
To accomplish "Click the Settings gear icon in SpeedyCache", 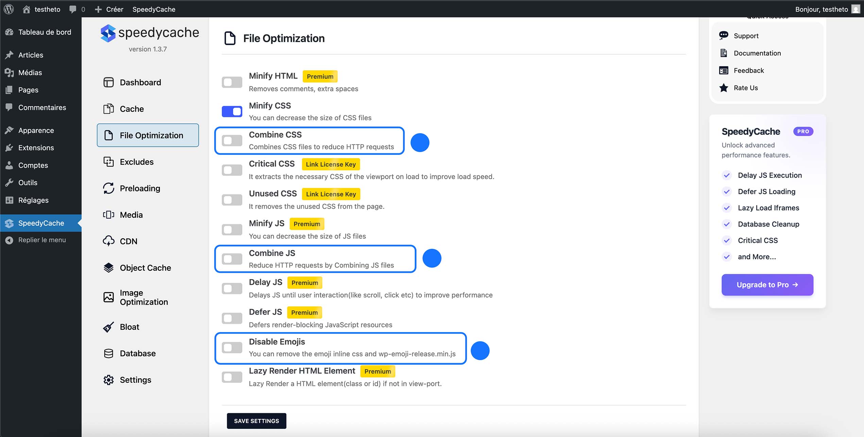I will (108, 380).
